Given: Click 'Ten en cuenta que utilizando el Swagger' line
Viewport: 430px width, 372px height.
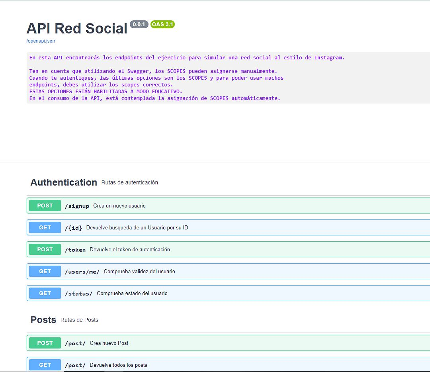Looking at the screenshot, I should click(153, 71).
